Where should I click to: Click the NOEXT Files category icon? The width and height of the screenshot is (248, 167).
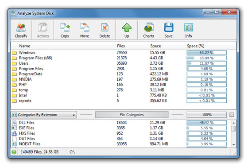(x=14, y=144)
